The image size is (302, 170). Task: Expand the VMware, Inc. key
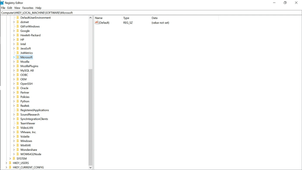pyautogui.click(x=14, y=132)
